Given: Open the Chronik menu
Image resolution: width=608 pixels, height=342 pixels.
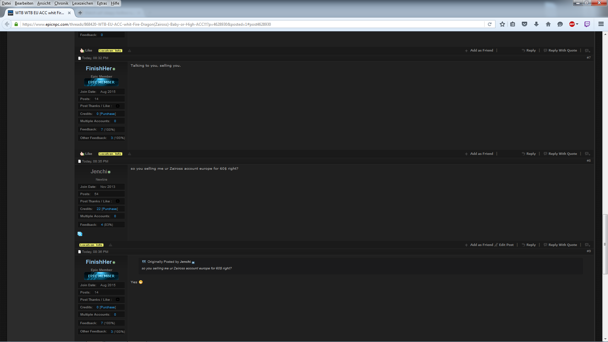Looking at the screenshot, I should [x=61, y=3].
